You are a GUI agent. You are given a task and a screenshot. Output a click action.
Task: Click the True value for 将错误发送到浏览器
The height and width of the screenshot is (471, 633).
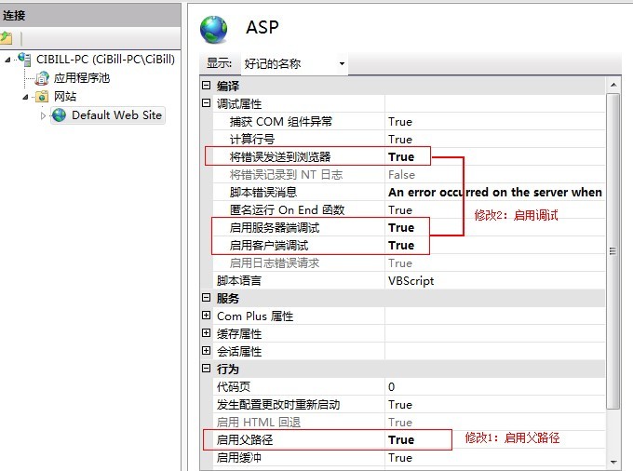point(401,157)
